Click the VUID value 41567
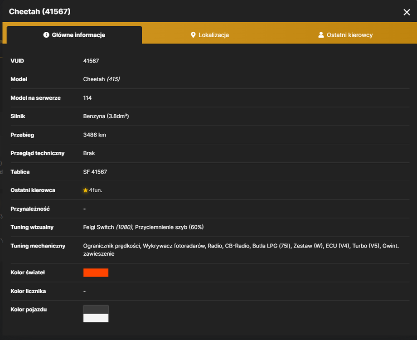The height and width of the screenshot is (340, 417). 91,61
